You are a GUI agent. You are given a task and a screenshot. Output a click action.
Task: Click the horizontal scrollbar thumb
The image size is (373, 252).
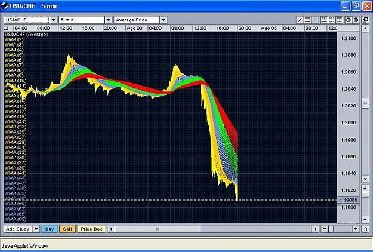click(158, 229)
